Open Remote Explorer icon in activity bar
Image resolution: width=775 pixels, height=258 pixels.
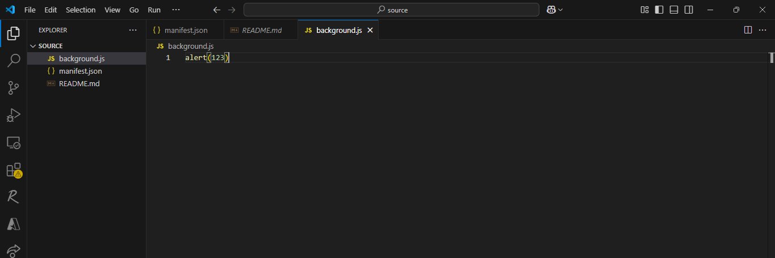coord(13,142)
